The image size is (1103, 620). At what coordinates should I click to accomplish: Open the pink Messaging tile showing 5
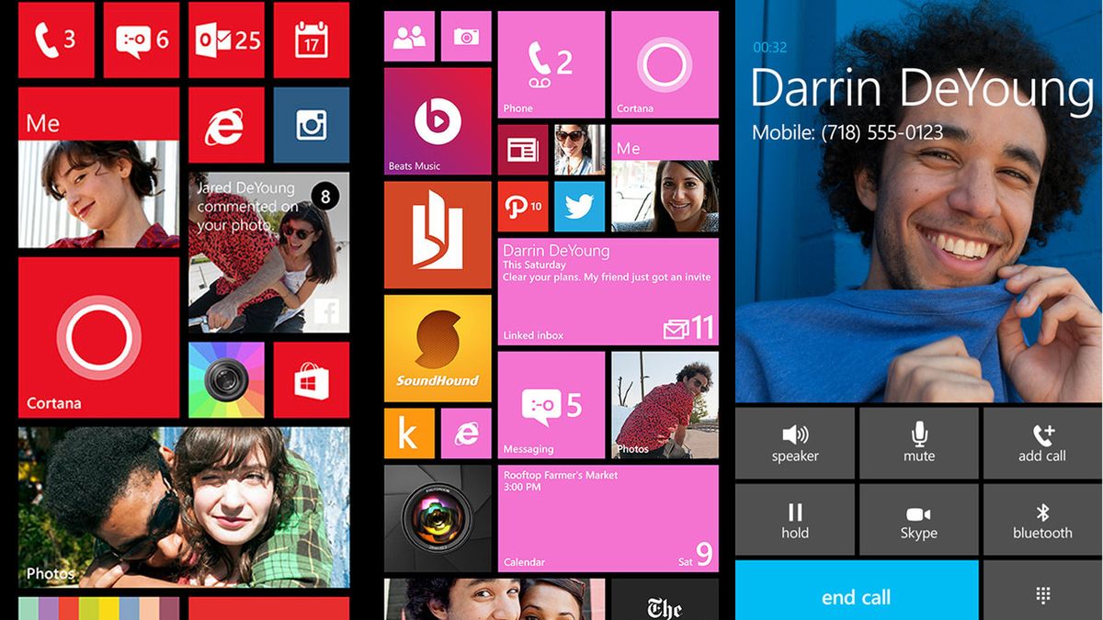click(x=551, y=405)
